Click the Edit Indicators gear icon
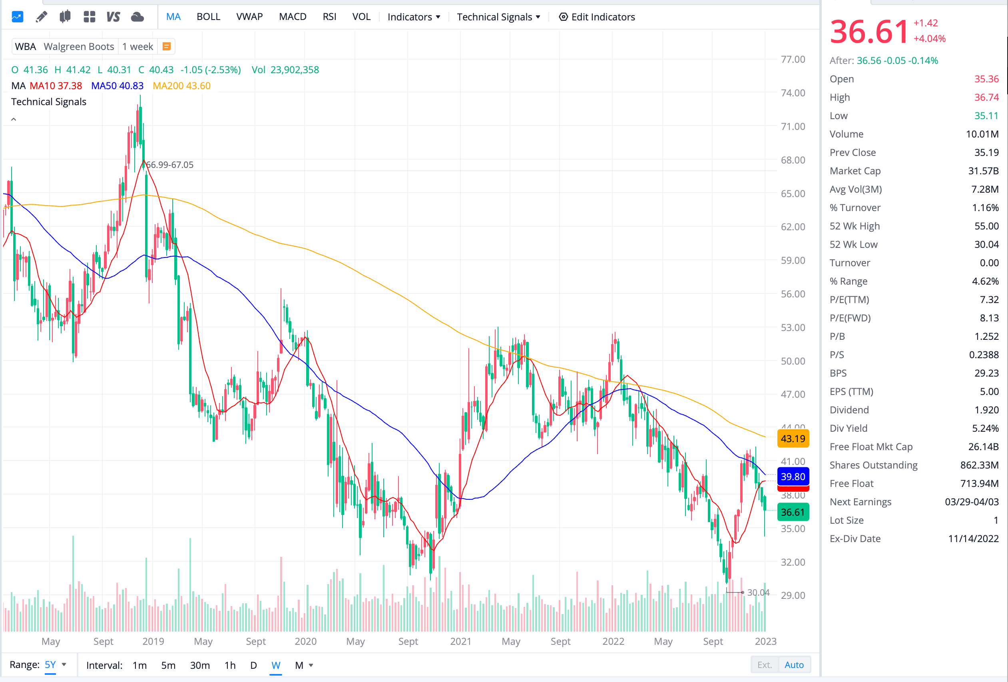Screen dimensions: 1008x682 point(563,17)
